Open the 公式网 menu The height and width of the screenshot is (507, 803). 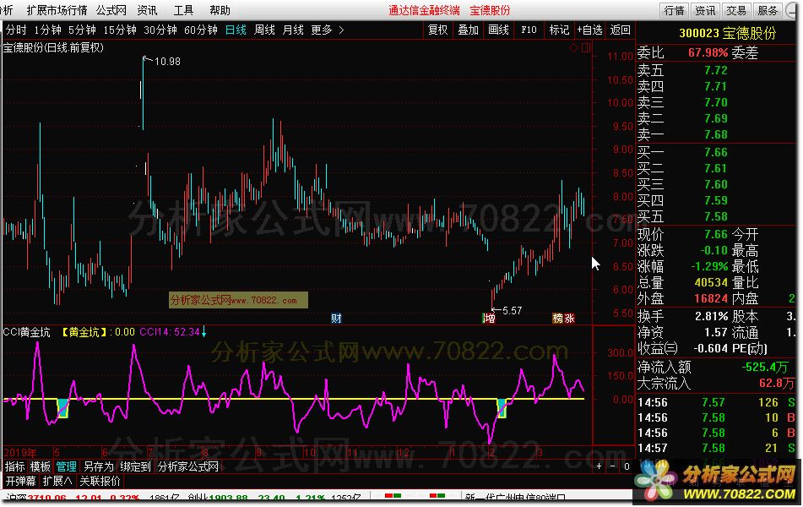111,10
